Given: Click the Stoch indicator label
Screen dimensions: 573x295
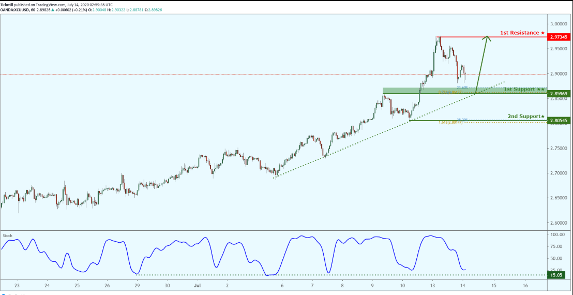Looking at the screenshot, I should click(7, 236).
